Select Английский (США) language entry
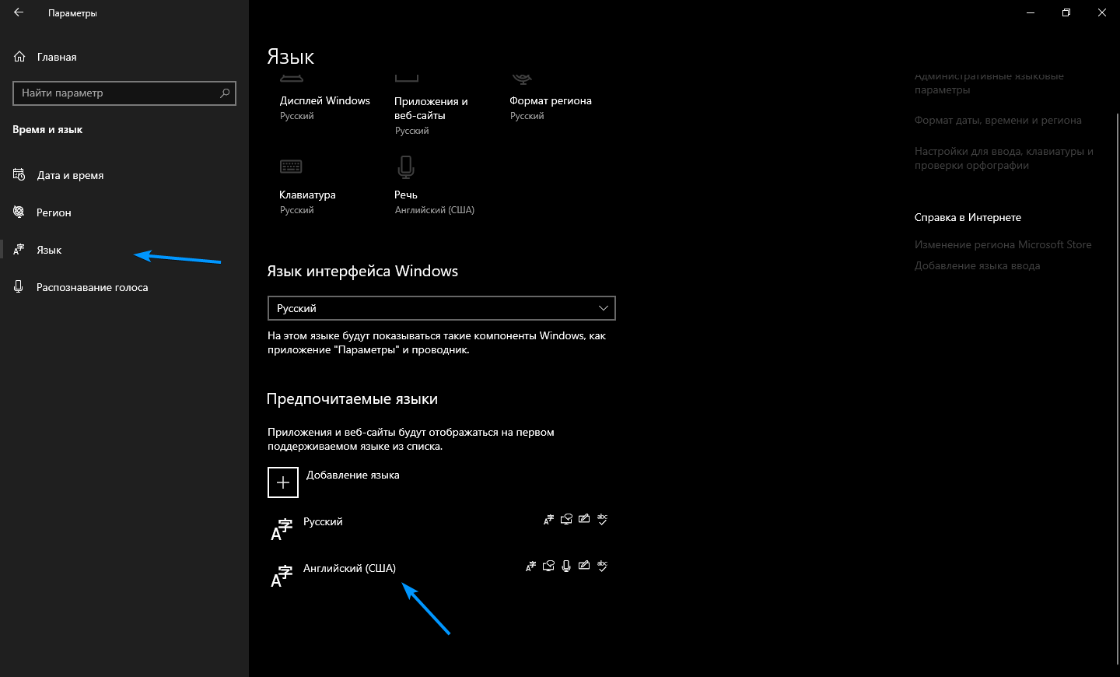This screenshot has width=1120, height=677. click(x=349, y=569)
